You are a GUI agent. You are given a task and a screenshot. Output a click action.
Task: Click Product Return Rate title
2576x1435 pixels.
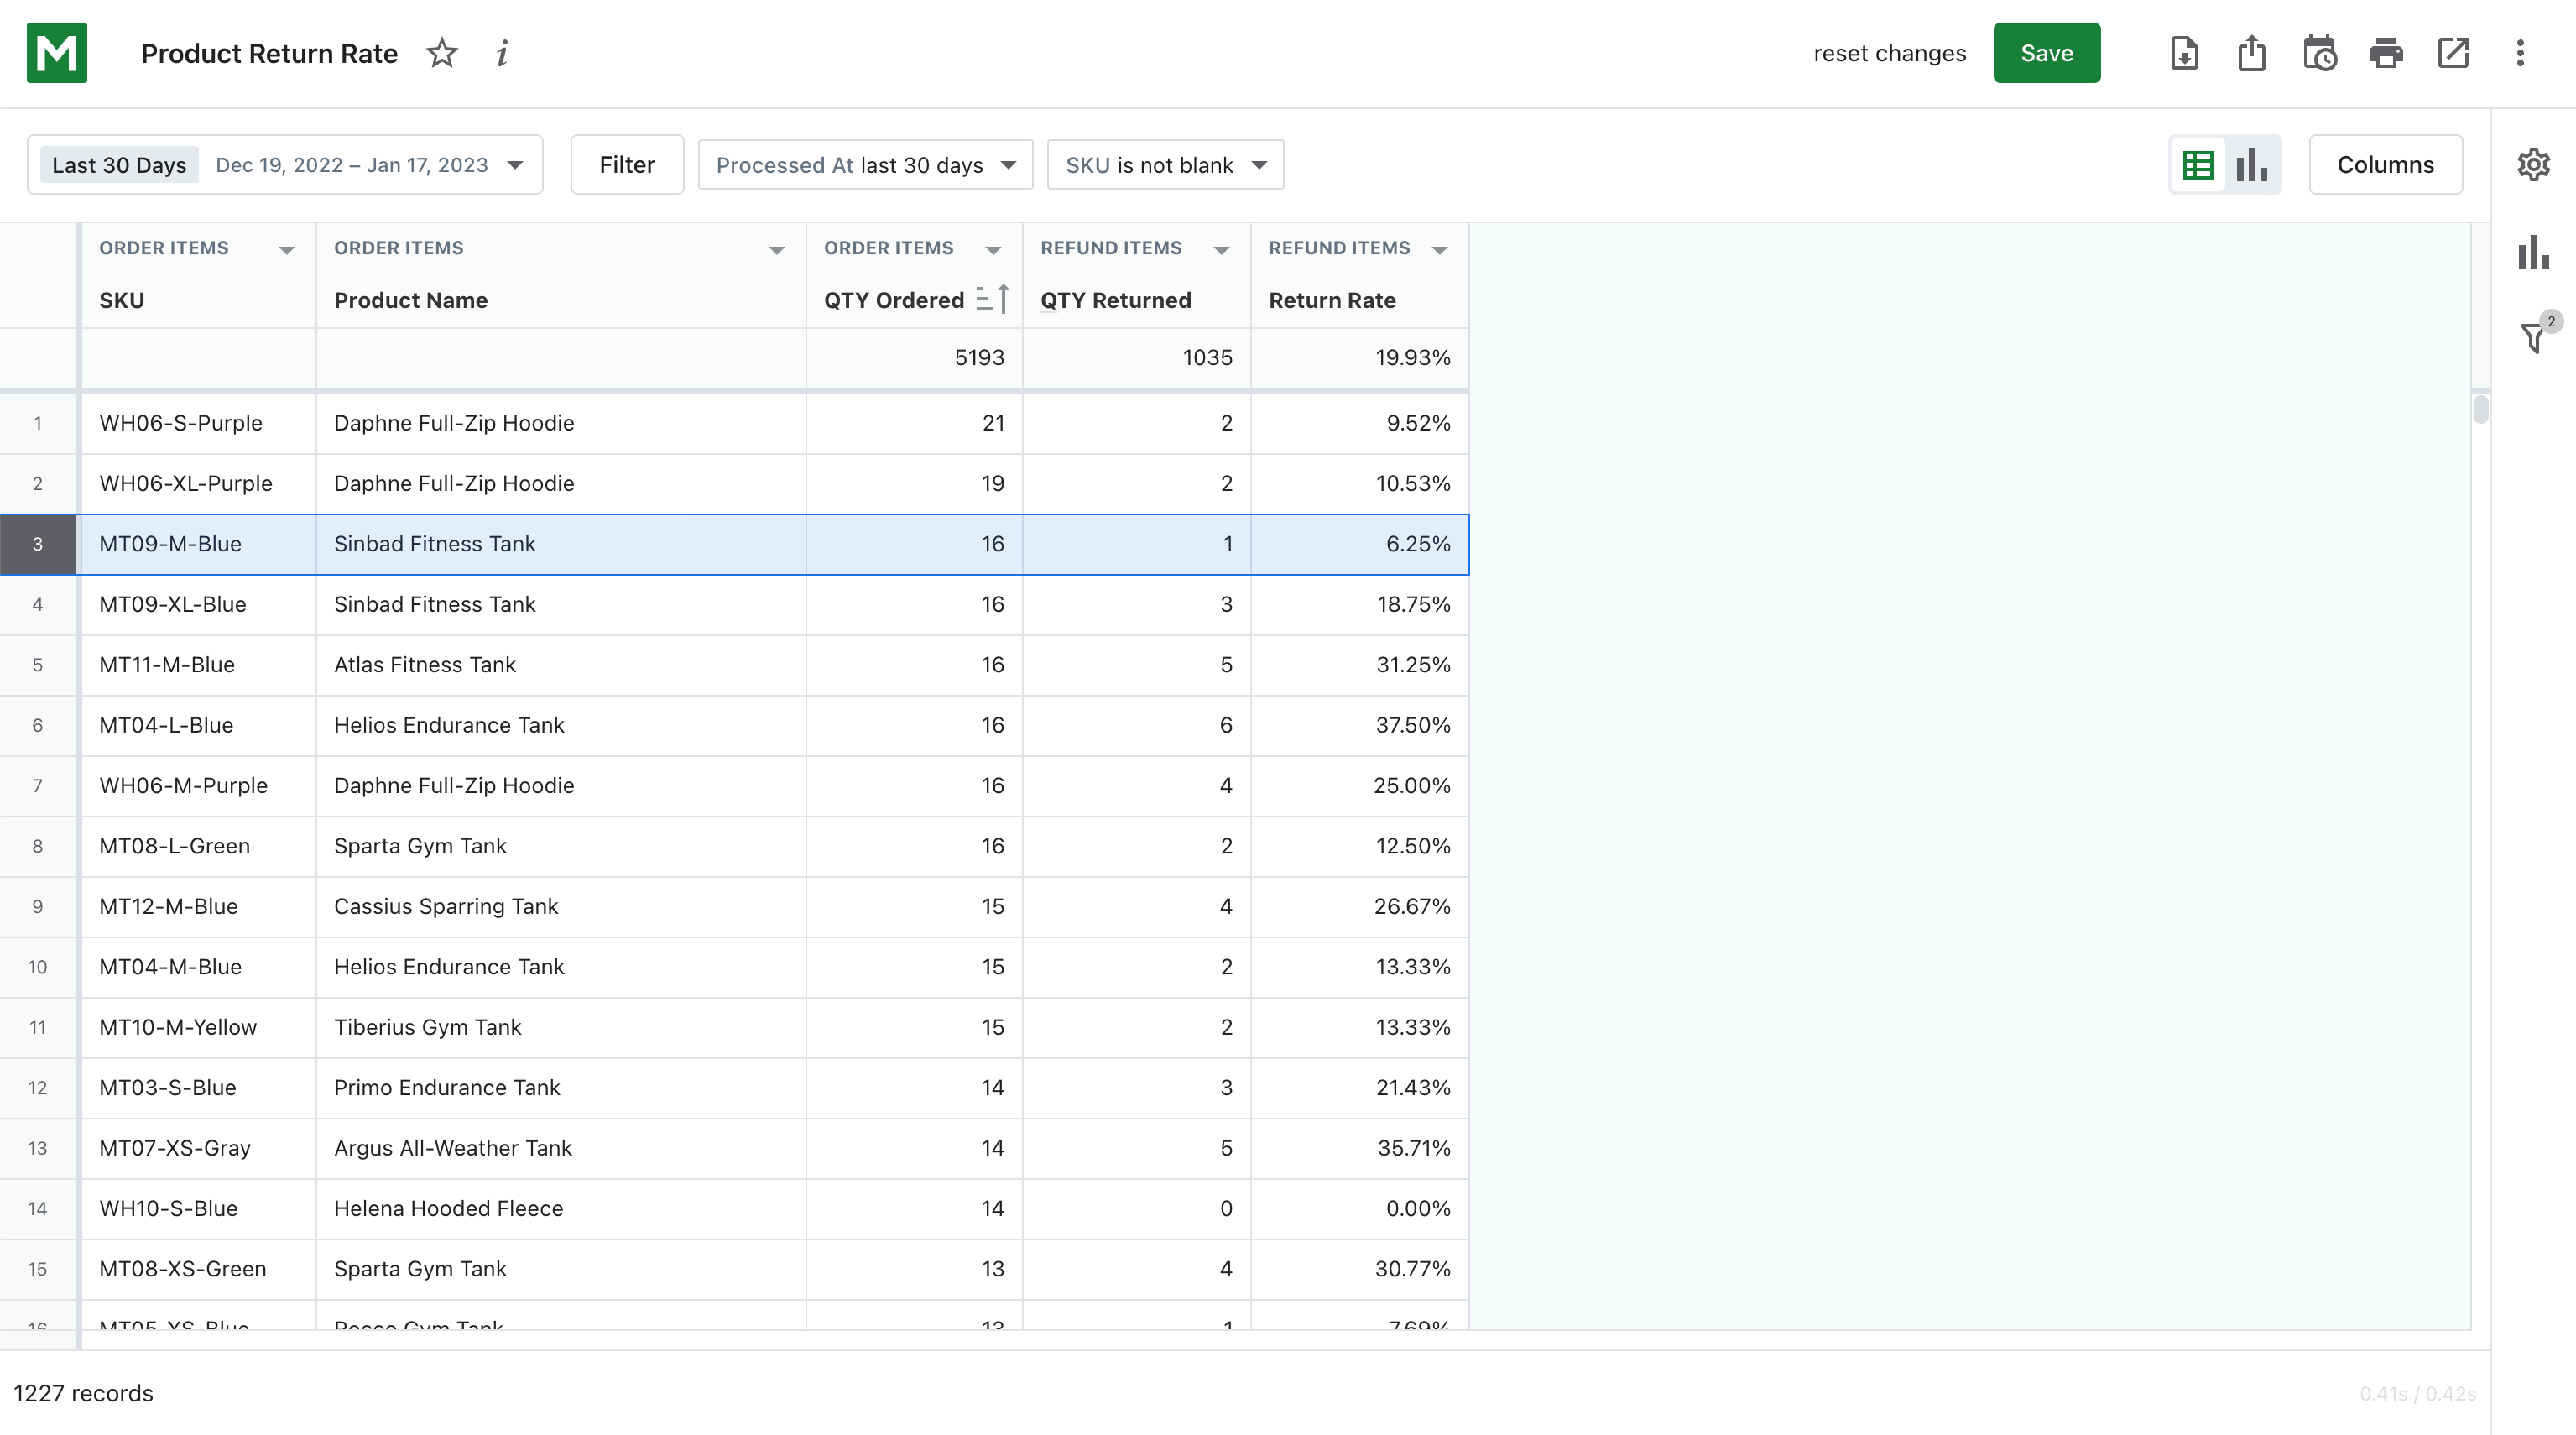(269, 53)
